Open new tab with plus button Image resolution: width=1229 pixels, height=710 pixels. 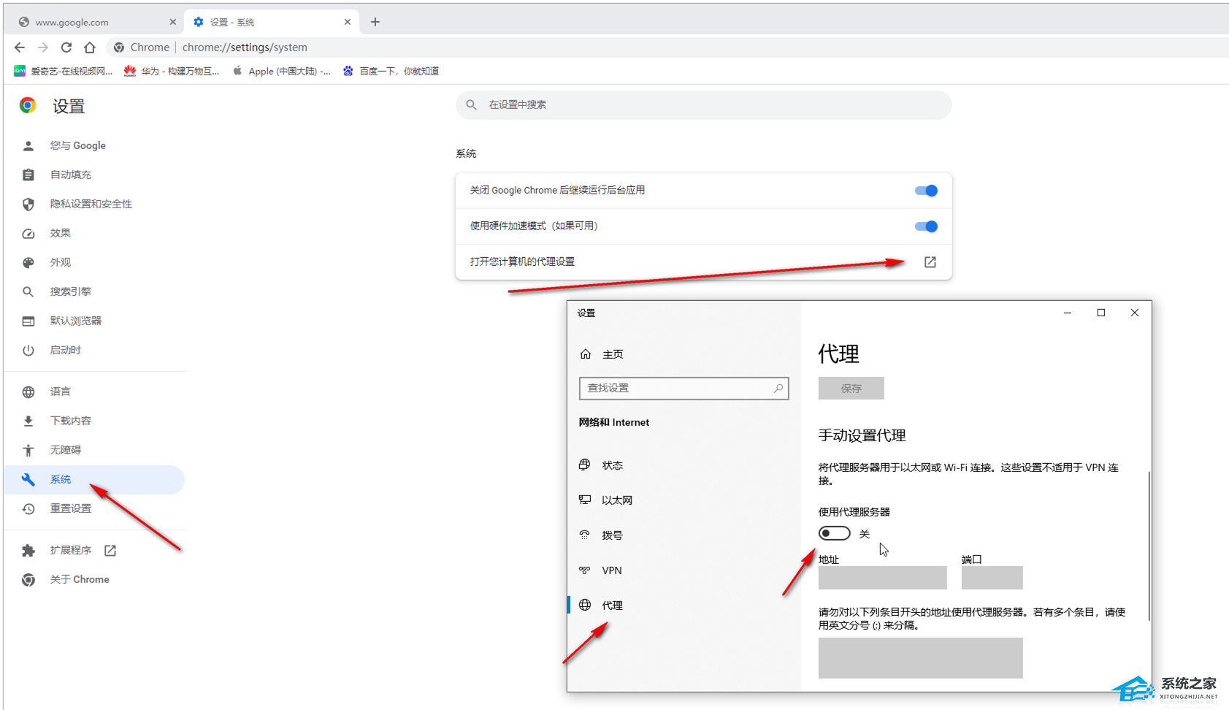375,22
